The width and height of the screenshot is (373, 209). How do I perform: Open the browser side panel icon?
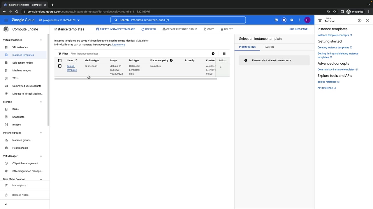[x=342, y=12]
